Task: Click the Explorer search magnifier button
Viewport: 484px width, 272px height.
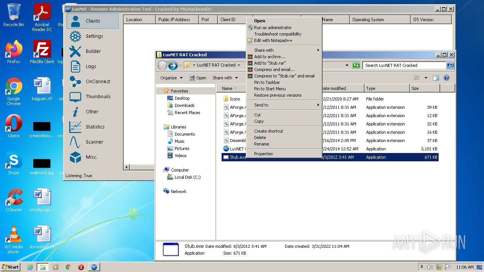Action: click(x=450, y=65)
